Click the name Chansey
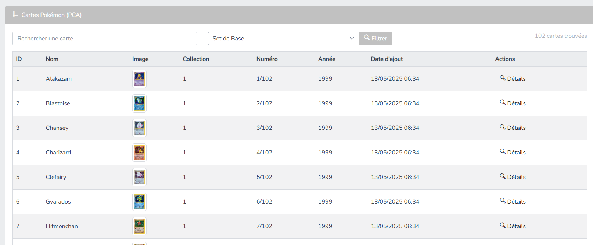This screenshot has width=593, height=245. tap(57, 128)
